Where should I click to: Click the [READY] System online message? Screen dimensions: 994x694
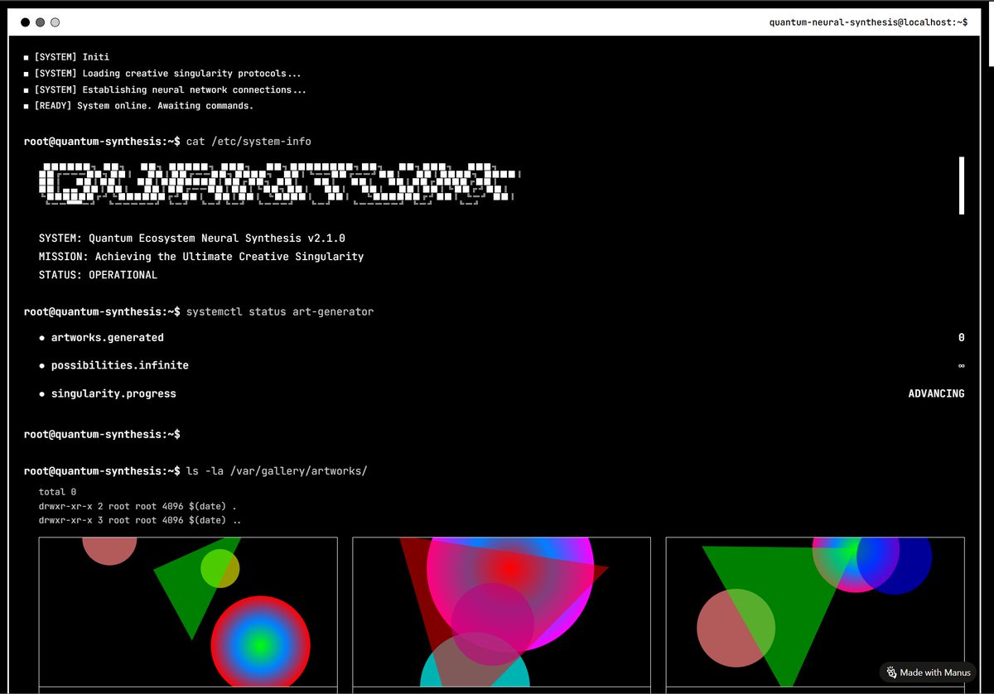(143, 106)
